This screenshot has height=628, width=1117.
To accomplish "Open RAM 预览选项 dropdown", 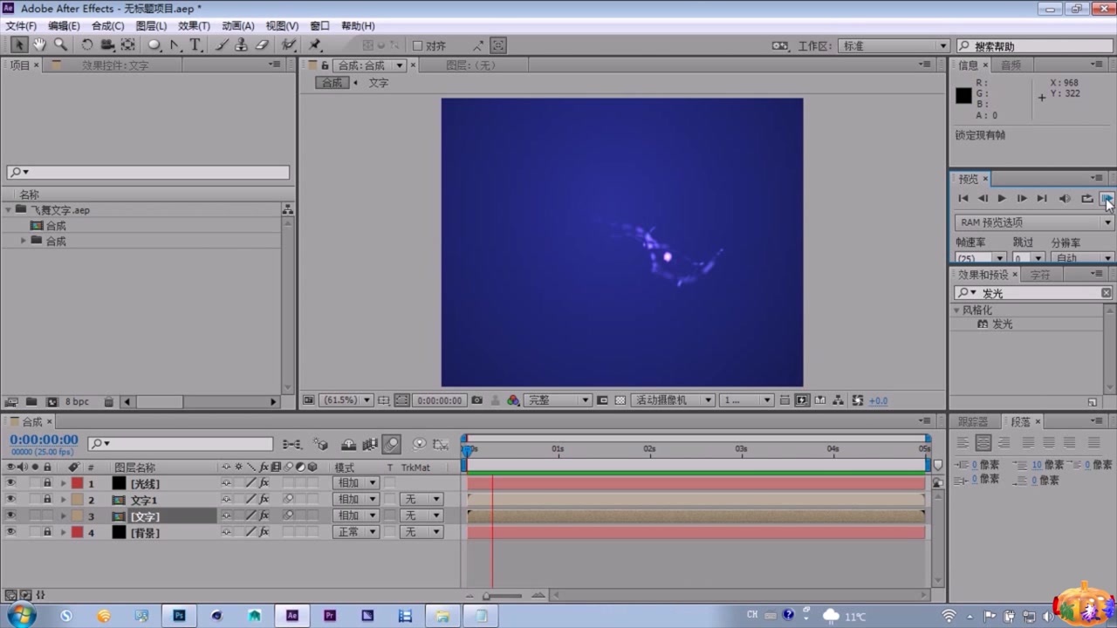I will pos(1034,222).
